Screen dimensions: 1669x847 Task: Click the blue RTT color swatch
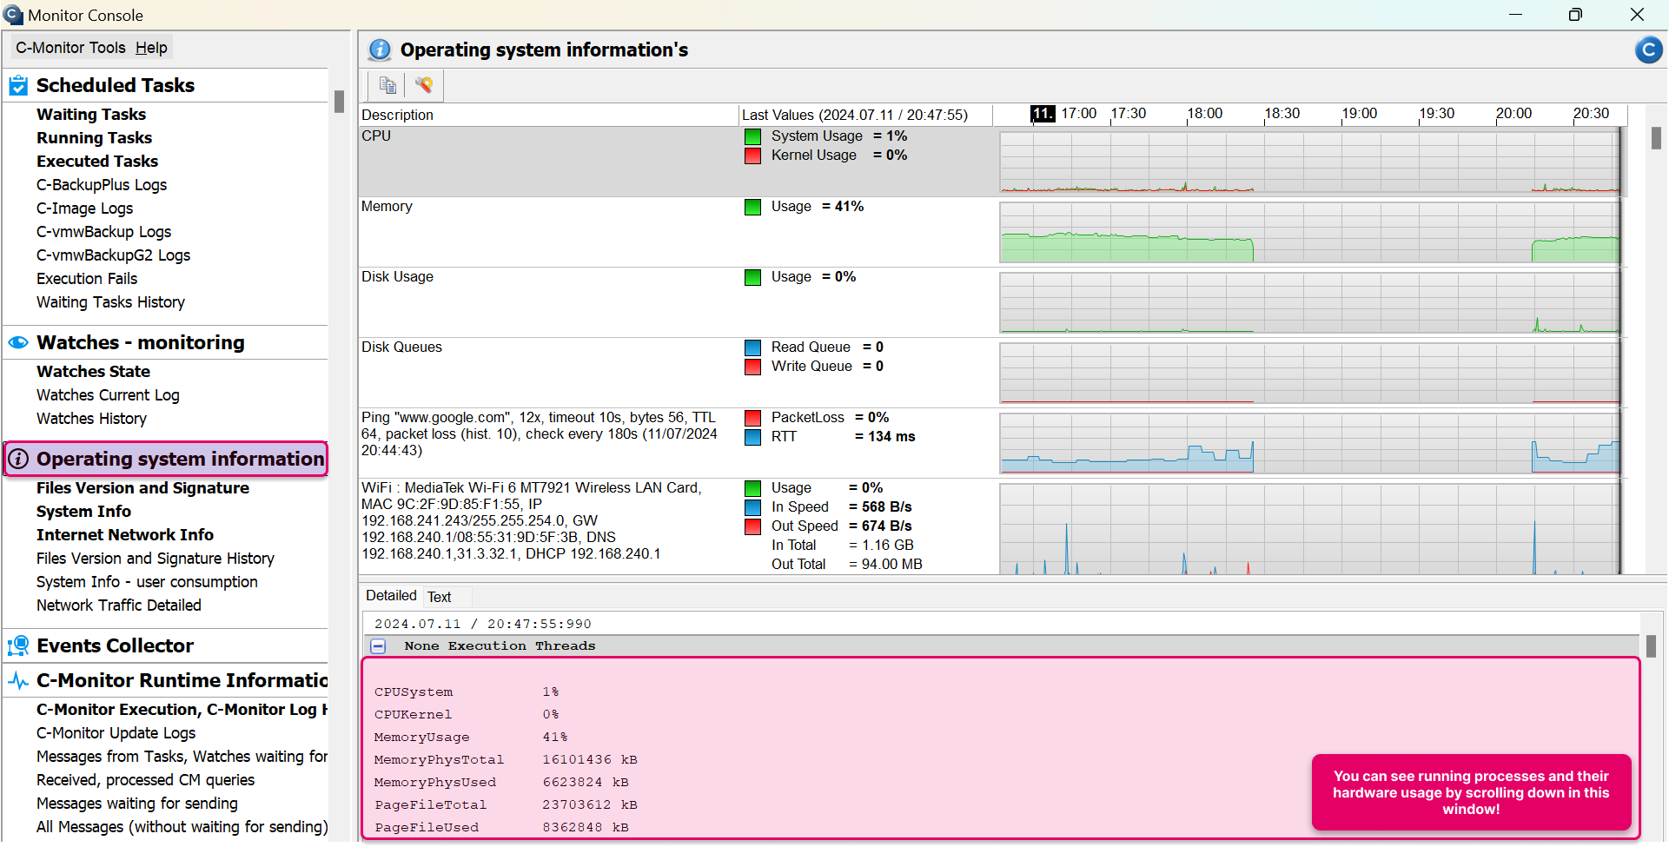tap(752, 437)
